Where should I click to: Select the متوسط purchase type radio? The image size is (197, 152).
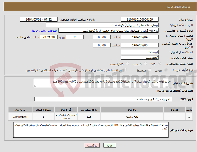pos(150,70)
